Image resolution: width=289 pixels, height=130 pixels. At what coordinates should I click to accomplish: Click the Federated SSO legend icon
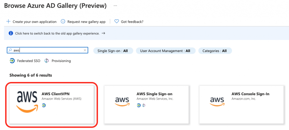[x=12, y=61]
